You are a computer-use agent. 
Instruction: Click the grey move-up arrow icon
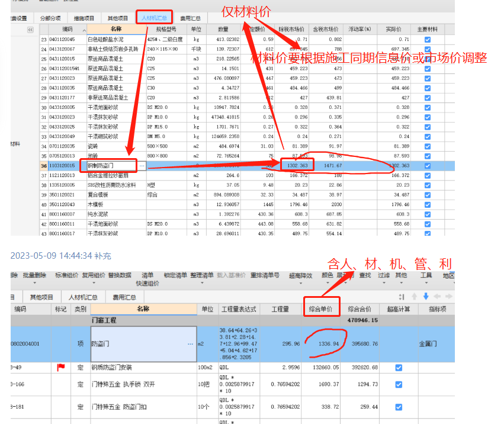(x=414, y=296)
